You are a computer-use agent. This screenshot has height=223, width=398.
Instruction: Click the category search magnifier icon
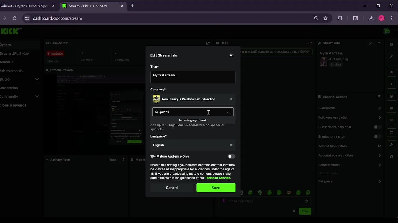pos(156,112)
